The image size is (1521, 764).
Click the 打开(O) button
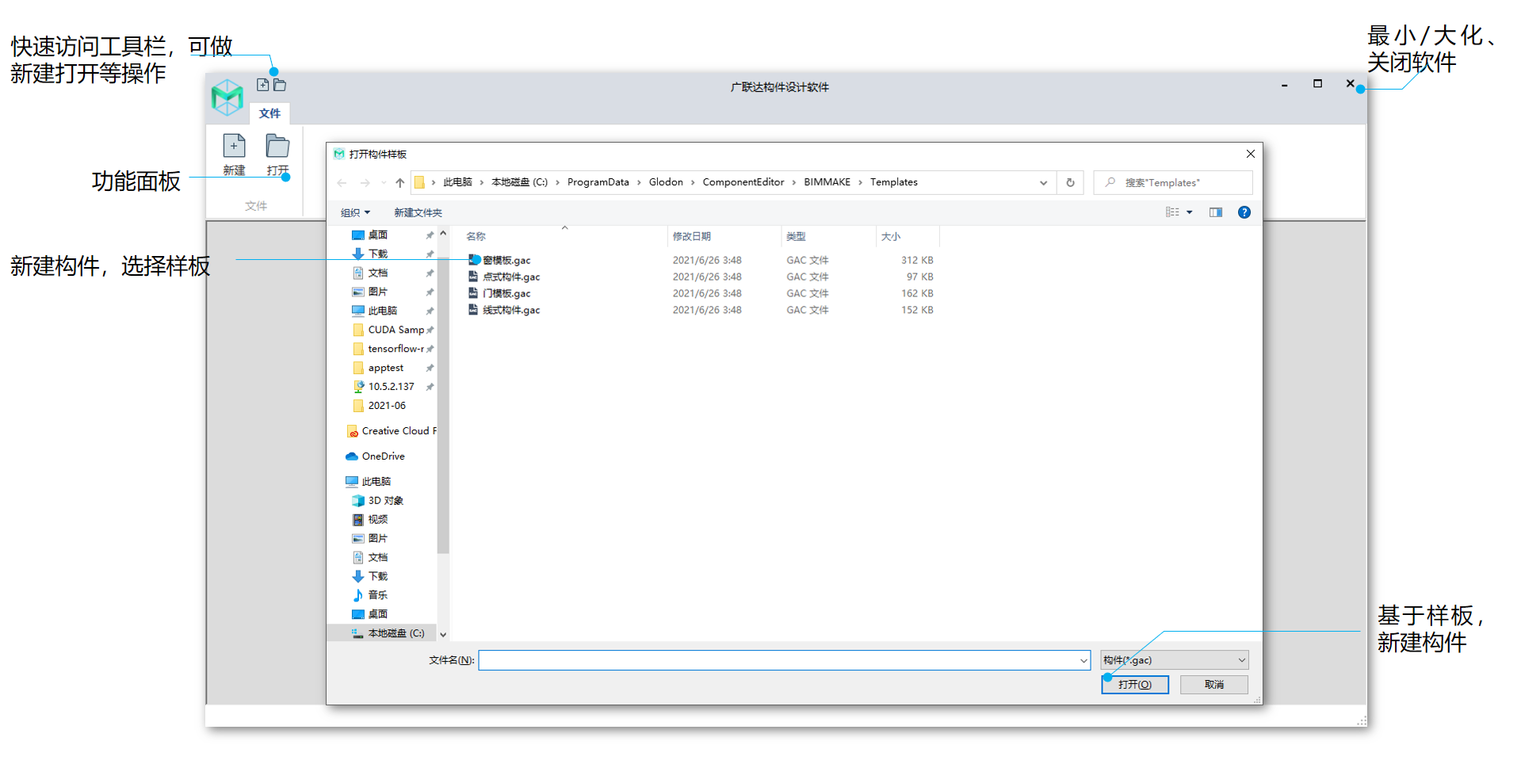click(1134, 685)
